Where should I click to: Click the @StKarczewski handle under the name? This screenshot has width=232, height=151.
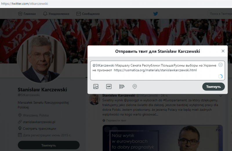[29, 95]
